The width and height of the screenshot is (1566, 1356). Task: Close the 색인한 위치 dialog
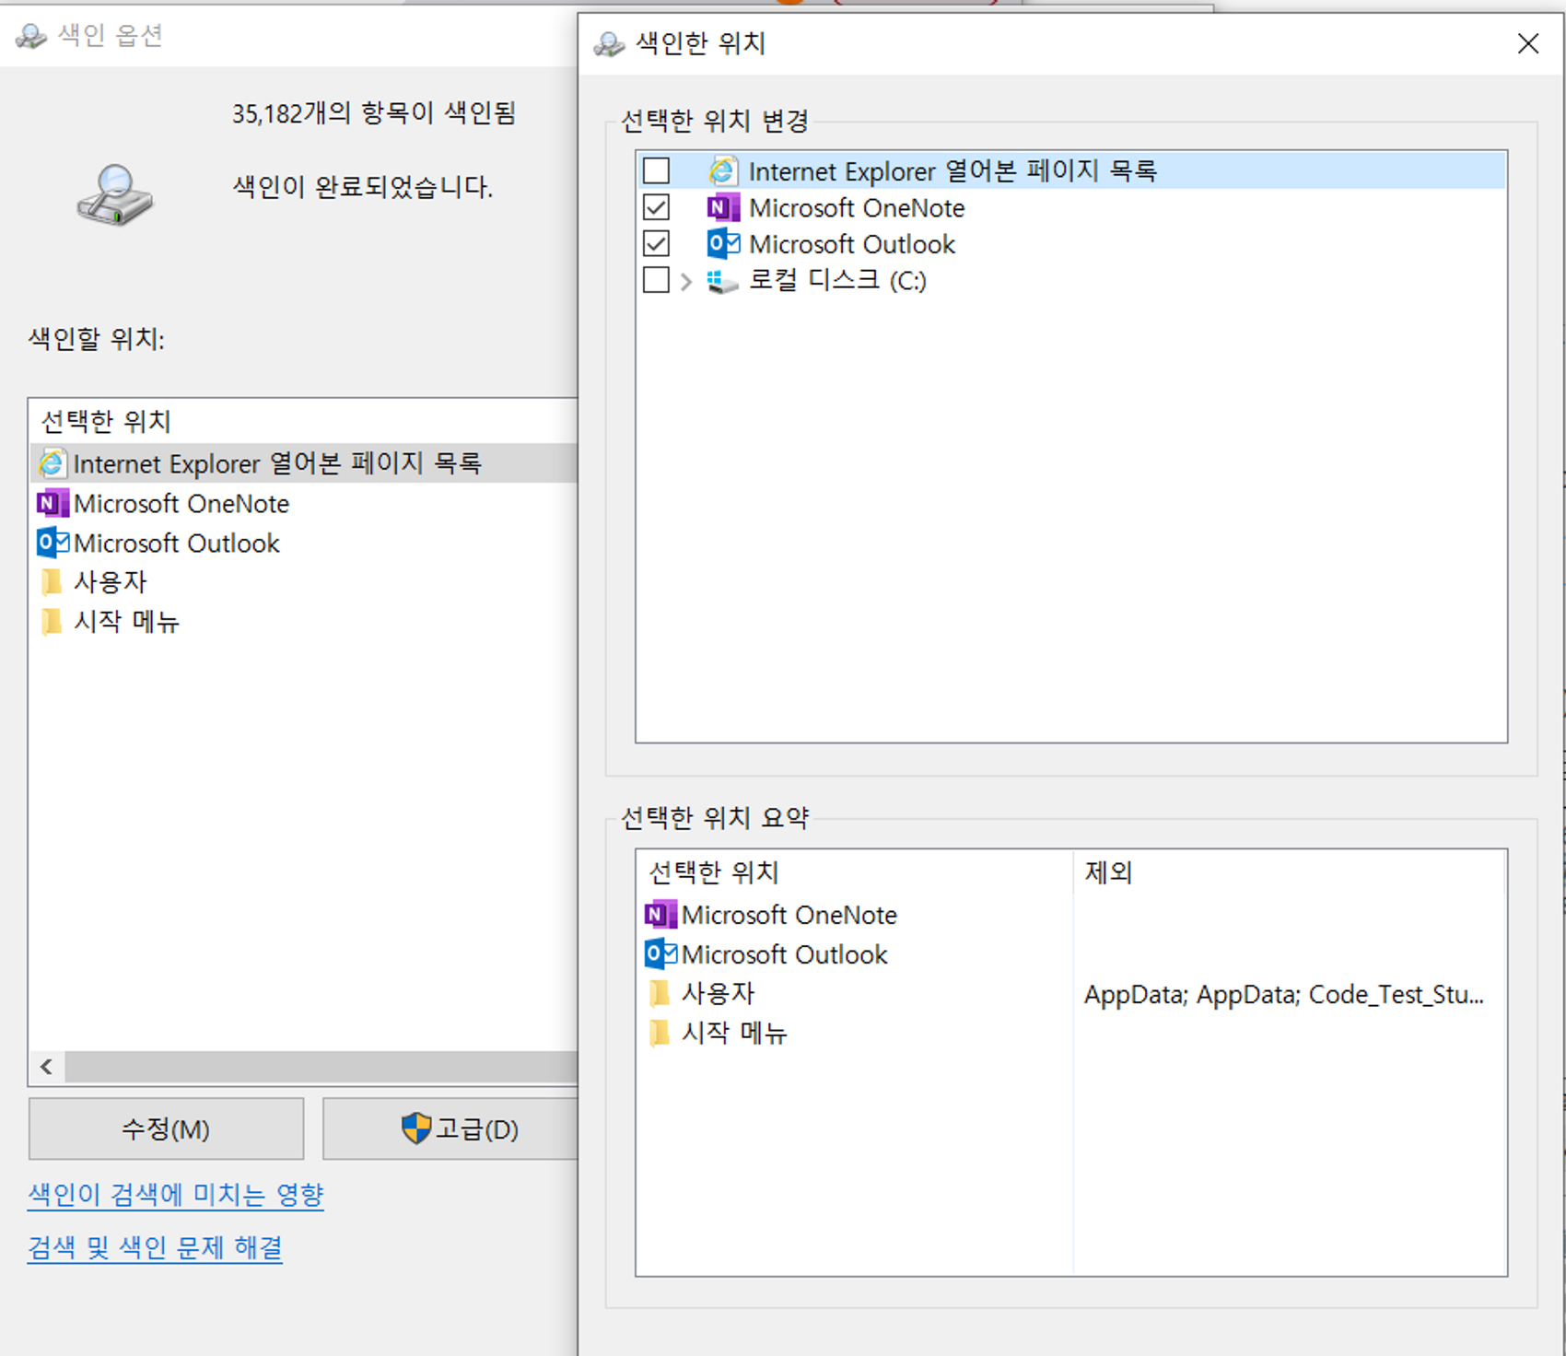tap(1528, 43)
